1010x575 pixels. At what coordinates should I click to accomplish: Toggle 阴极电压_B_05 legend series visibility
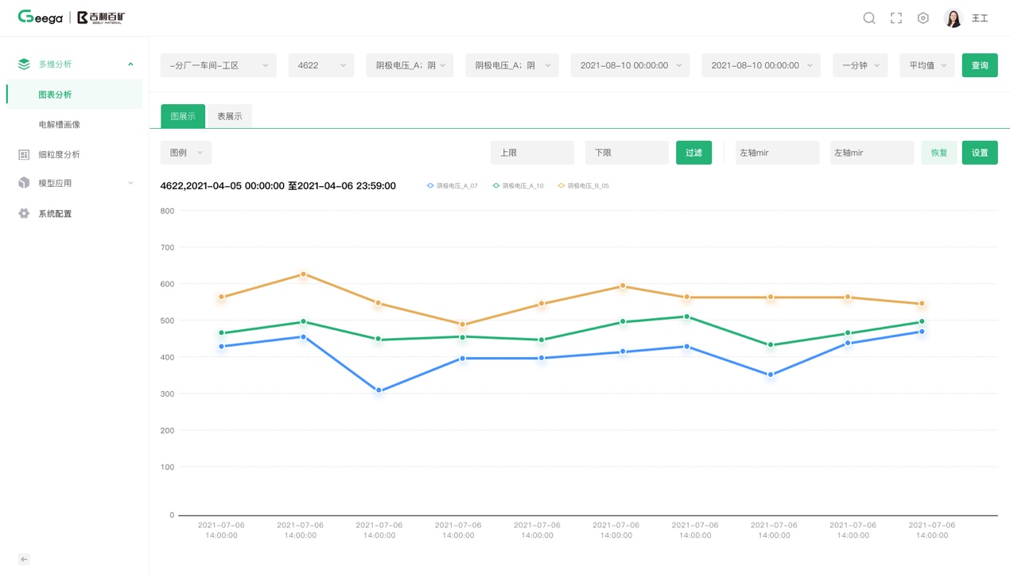[583, 186]
